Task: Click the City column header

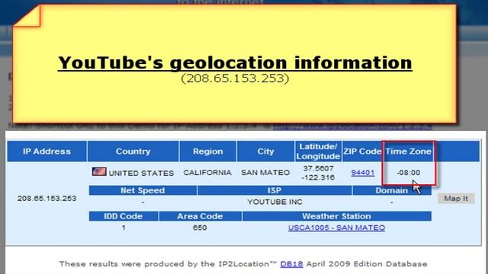Action: pyautogui.click(x=265, y=151)
